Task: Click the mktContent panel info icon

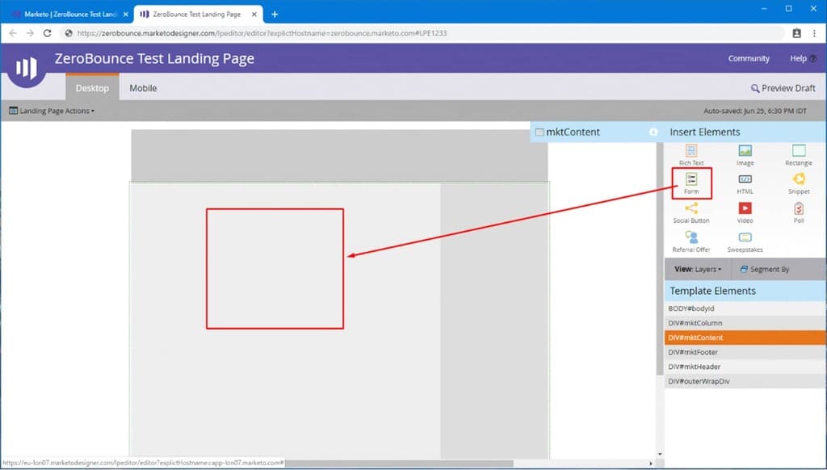Action: [x=653, y=132]
